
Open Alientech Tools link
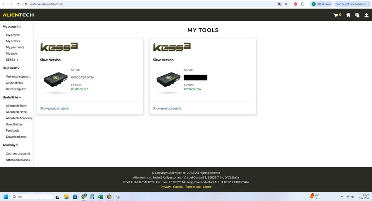coord(16,106)
